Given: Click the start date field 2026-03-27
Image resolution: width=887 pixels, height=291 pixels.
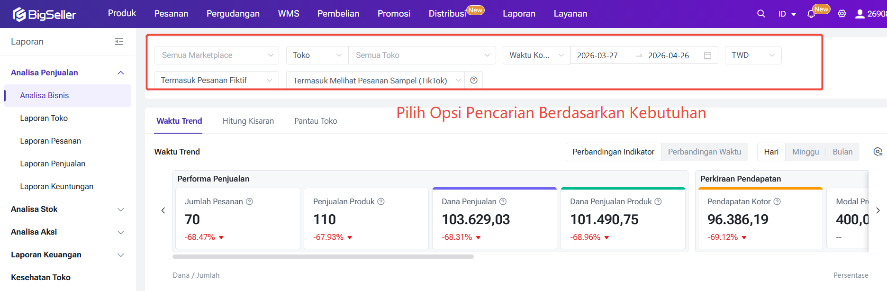Looking at the screenshot, I should 597,55.
